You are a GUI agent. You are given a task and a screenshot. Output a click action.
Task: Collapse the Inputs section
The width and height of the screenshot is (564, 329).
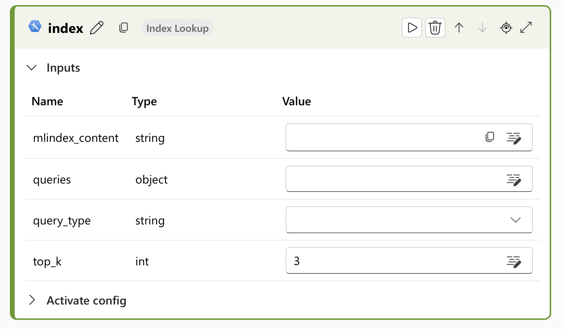point(32,68)
